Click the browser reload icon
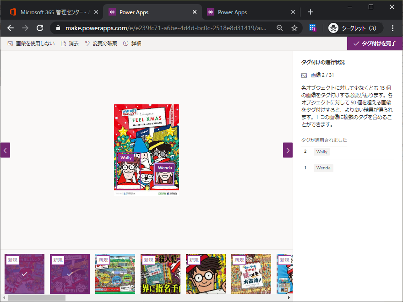This screenshot has width=403, height=302. pos(40,28)
